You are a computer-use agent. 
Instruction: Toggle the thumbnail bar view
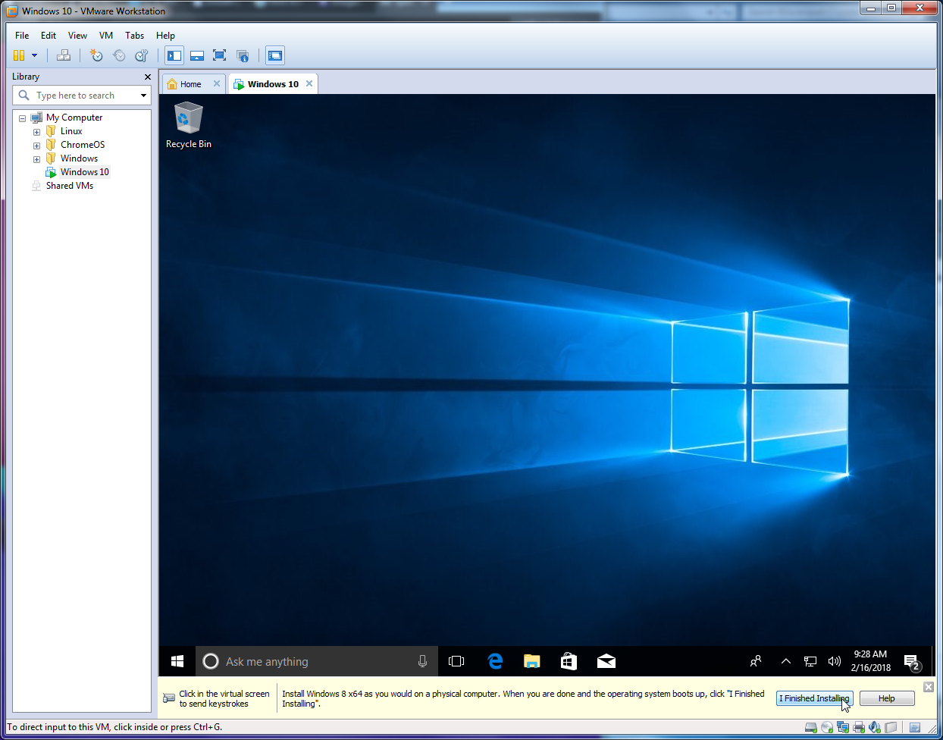(x=197, y=55)
